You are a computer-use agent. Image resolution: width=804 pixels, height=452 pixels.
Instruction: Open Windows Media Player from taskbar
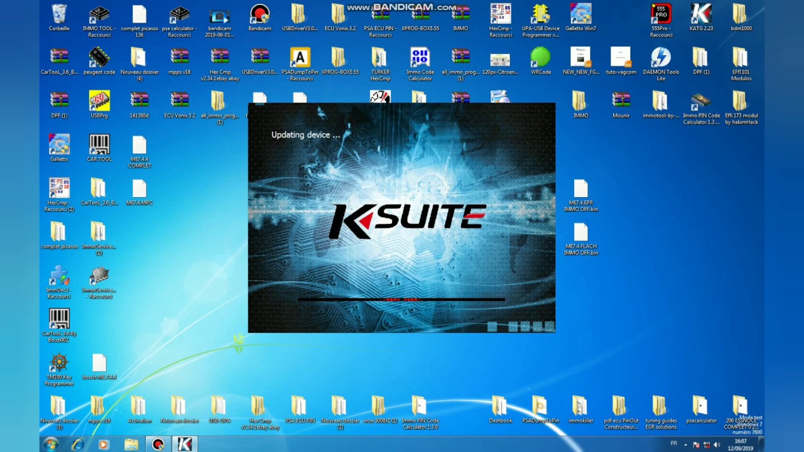click(104, 444)
